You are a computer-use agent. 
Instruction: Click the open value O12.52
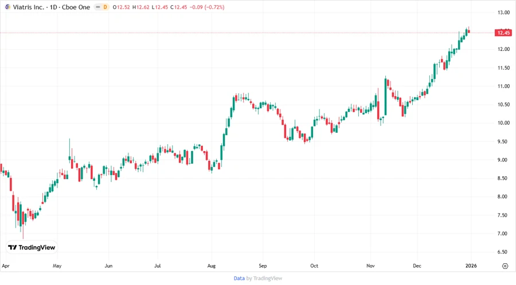point(121,7)
